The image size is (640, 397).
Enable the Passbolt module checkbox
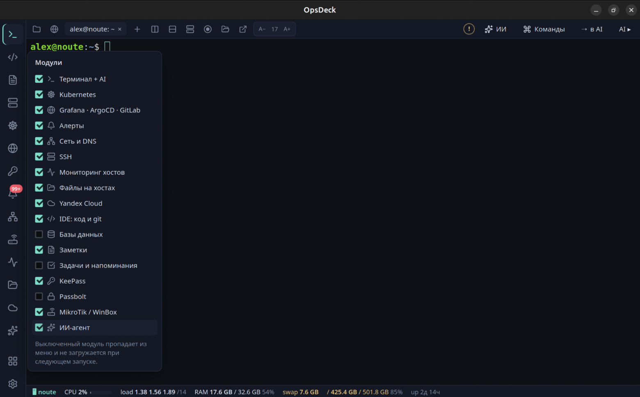[x=39, y=297]
